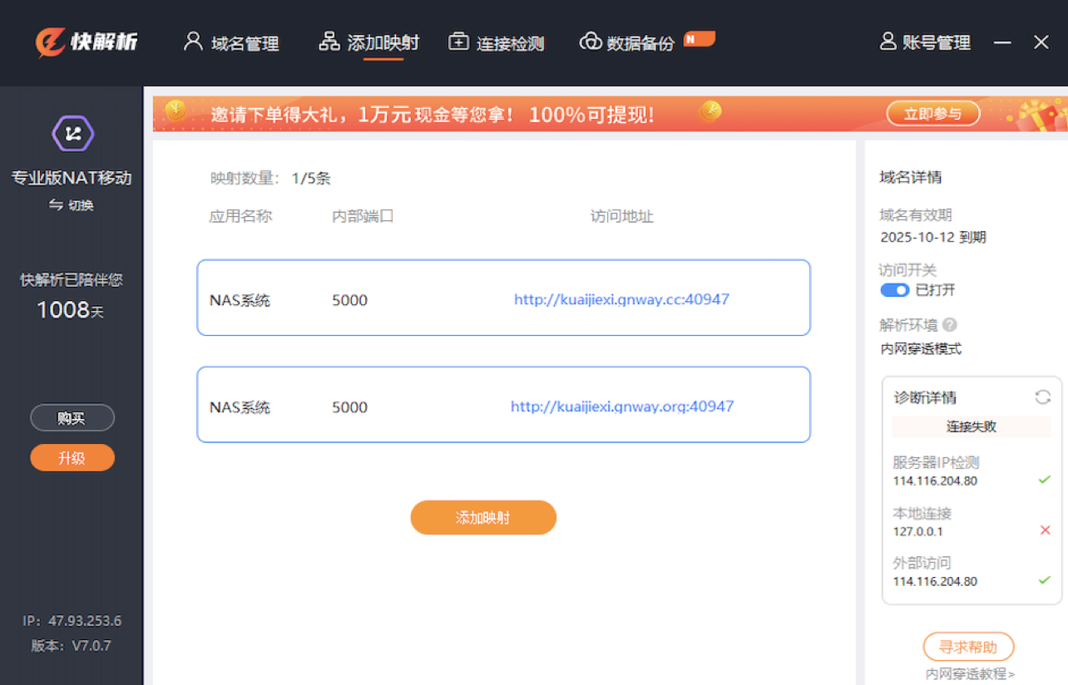This screenshot has height=685, width=1068.
Task: Open the 内网穿透教程 tutorial link
Action: point(970,674)
